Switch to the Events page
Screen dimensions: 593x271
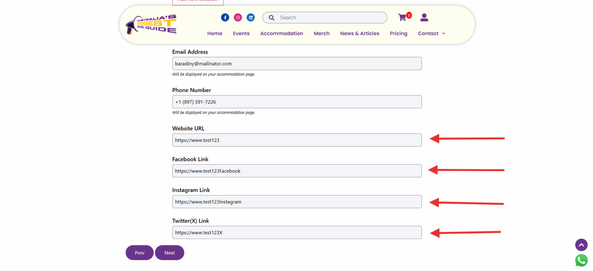point(241,33)
